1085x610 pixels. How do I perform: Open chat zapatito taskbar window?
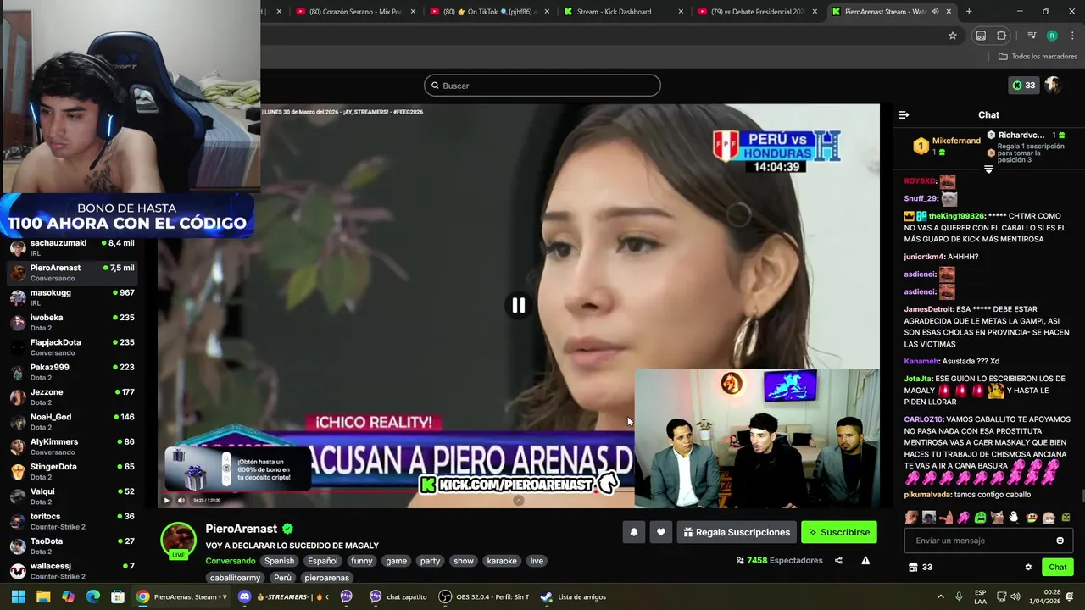click(x=398, y=596)
